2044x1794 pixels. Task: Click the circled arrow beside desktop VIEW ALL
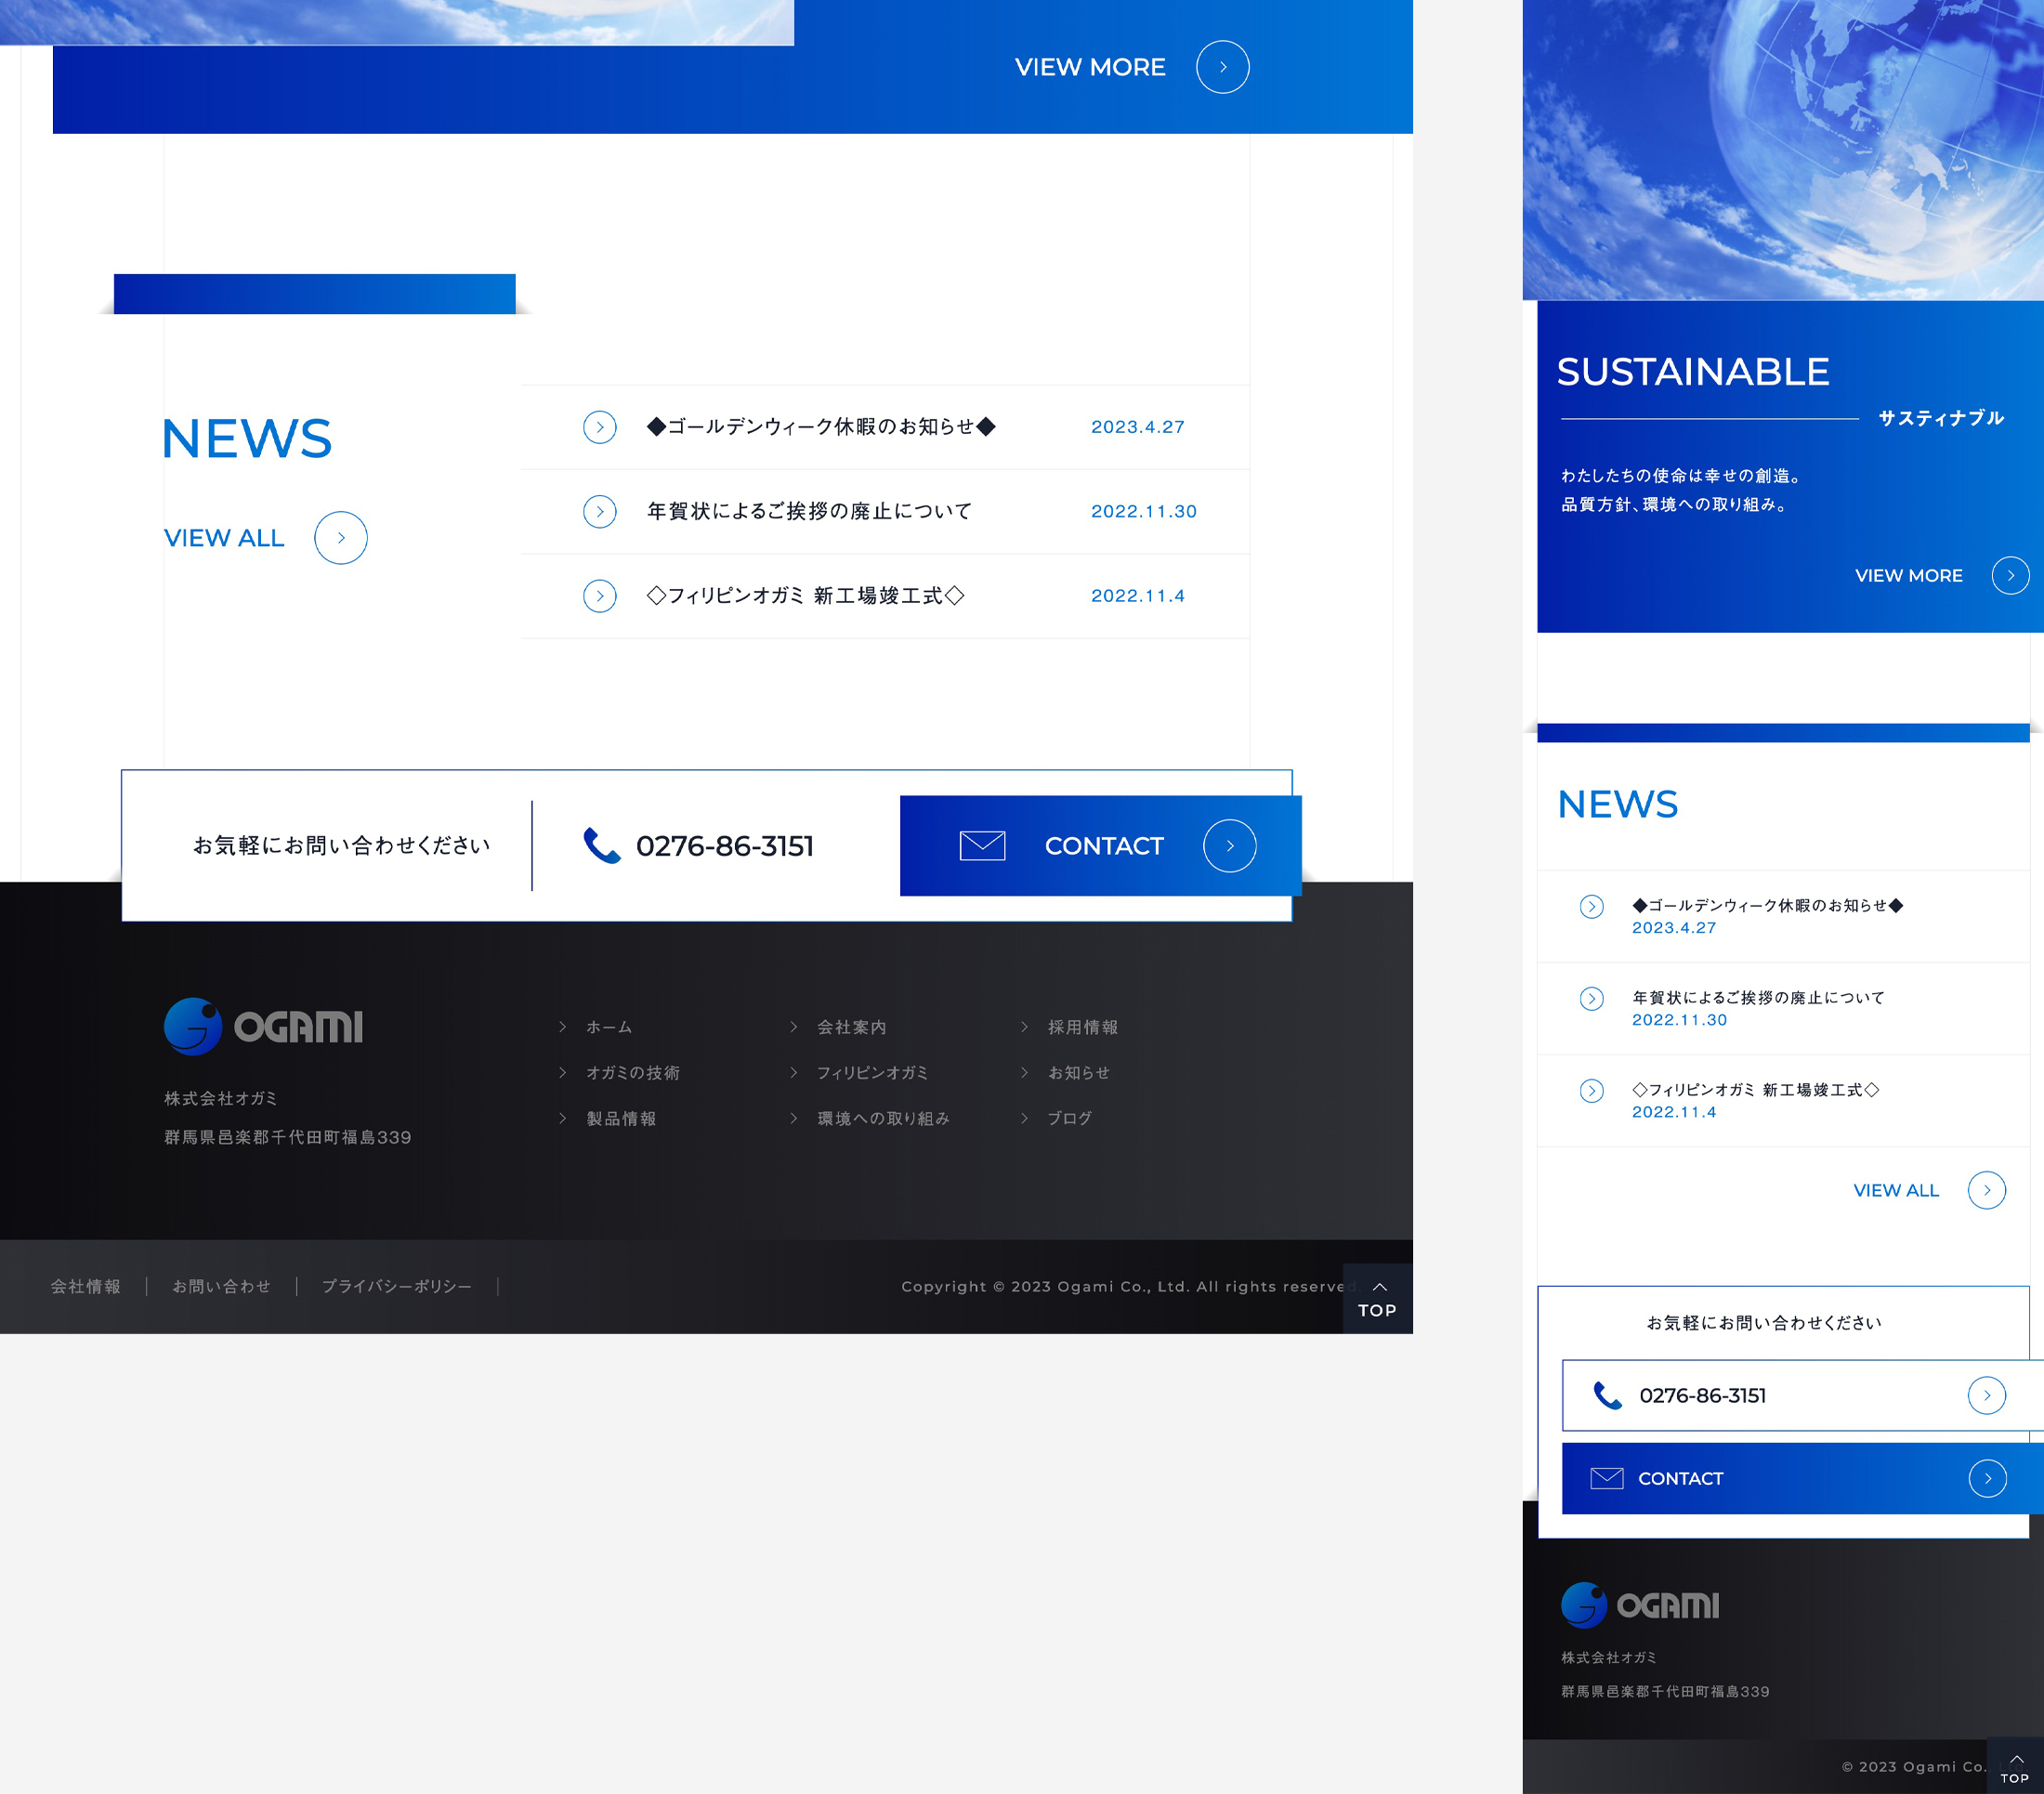pos(341,538)
